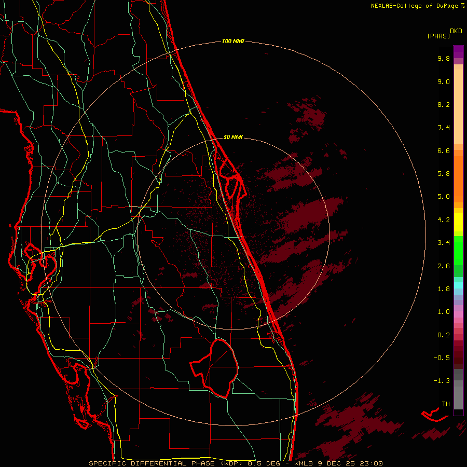Click the DKD [PHAS] legend unit label
The image size is (467, 467).
[x=444, y=34]
